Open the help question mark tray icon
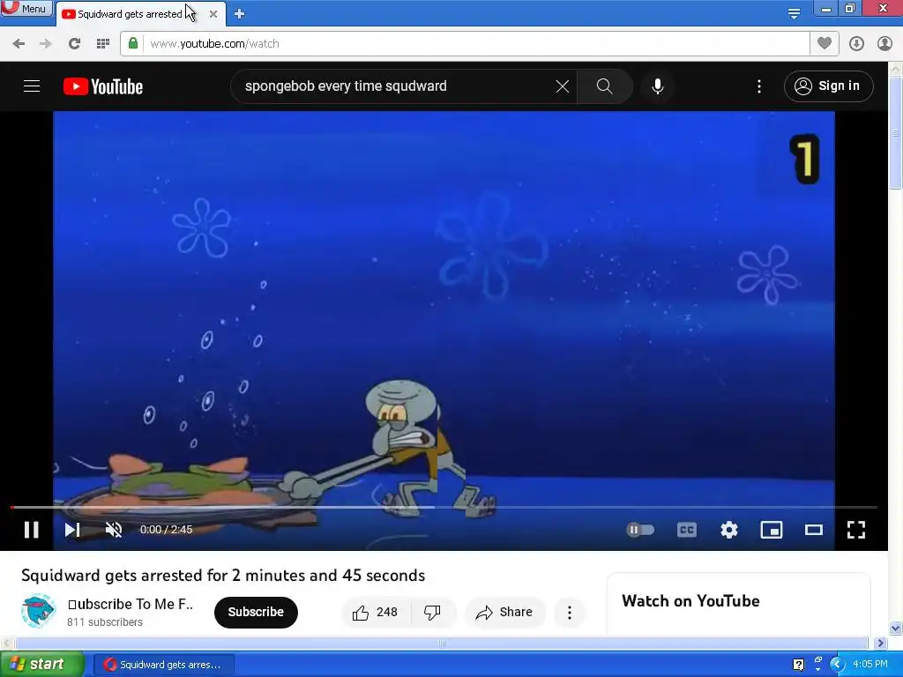Image resolution: width=903 pixels, height=677 pixels. 798,665
